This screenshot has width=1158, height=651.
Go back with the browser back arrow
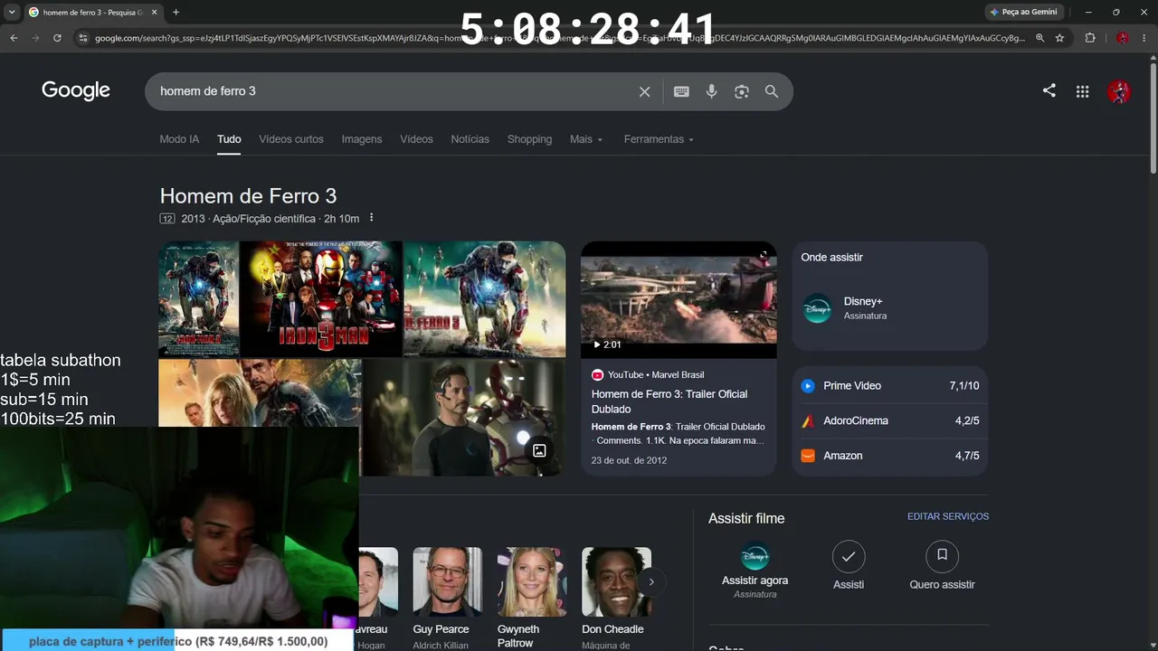point(14,38)
